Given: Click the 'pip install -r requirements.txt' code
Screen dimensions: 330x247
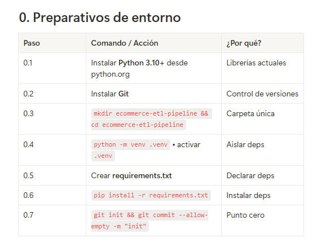Looking at the screenshot, I should 151,195.
